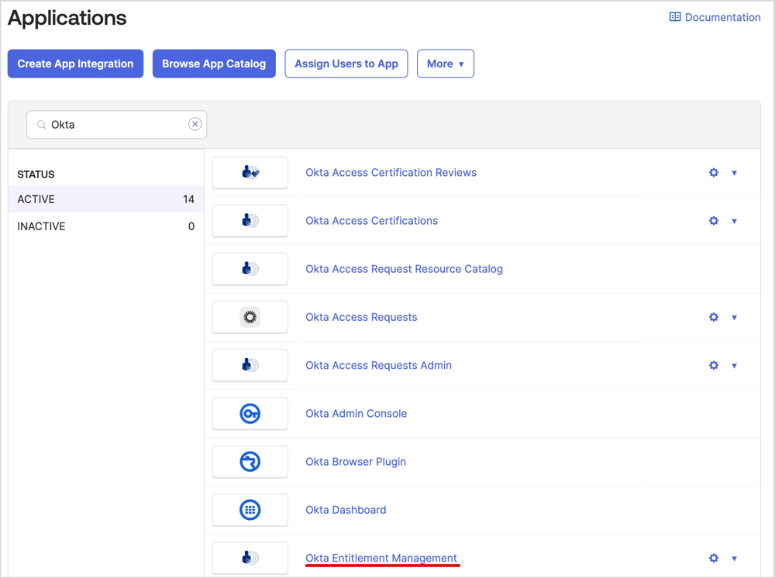
Task: Open Okta Access Certifications link
Action: click(372, 221)
